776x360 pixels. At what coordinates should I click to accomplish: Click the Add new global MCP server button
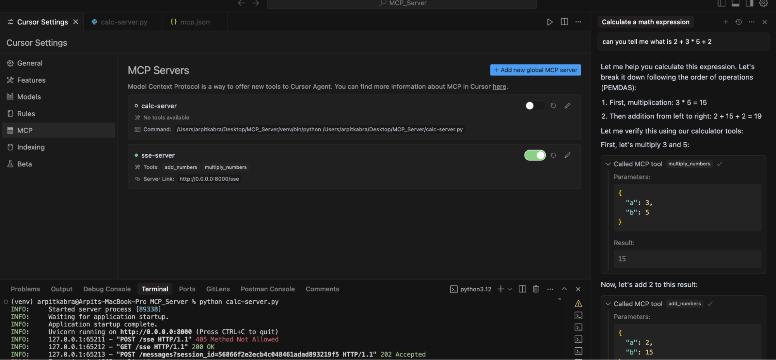pyautogui.click(x=535, y=70)
